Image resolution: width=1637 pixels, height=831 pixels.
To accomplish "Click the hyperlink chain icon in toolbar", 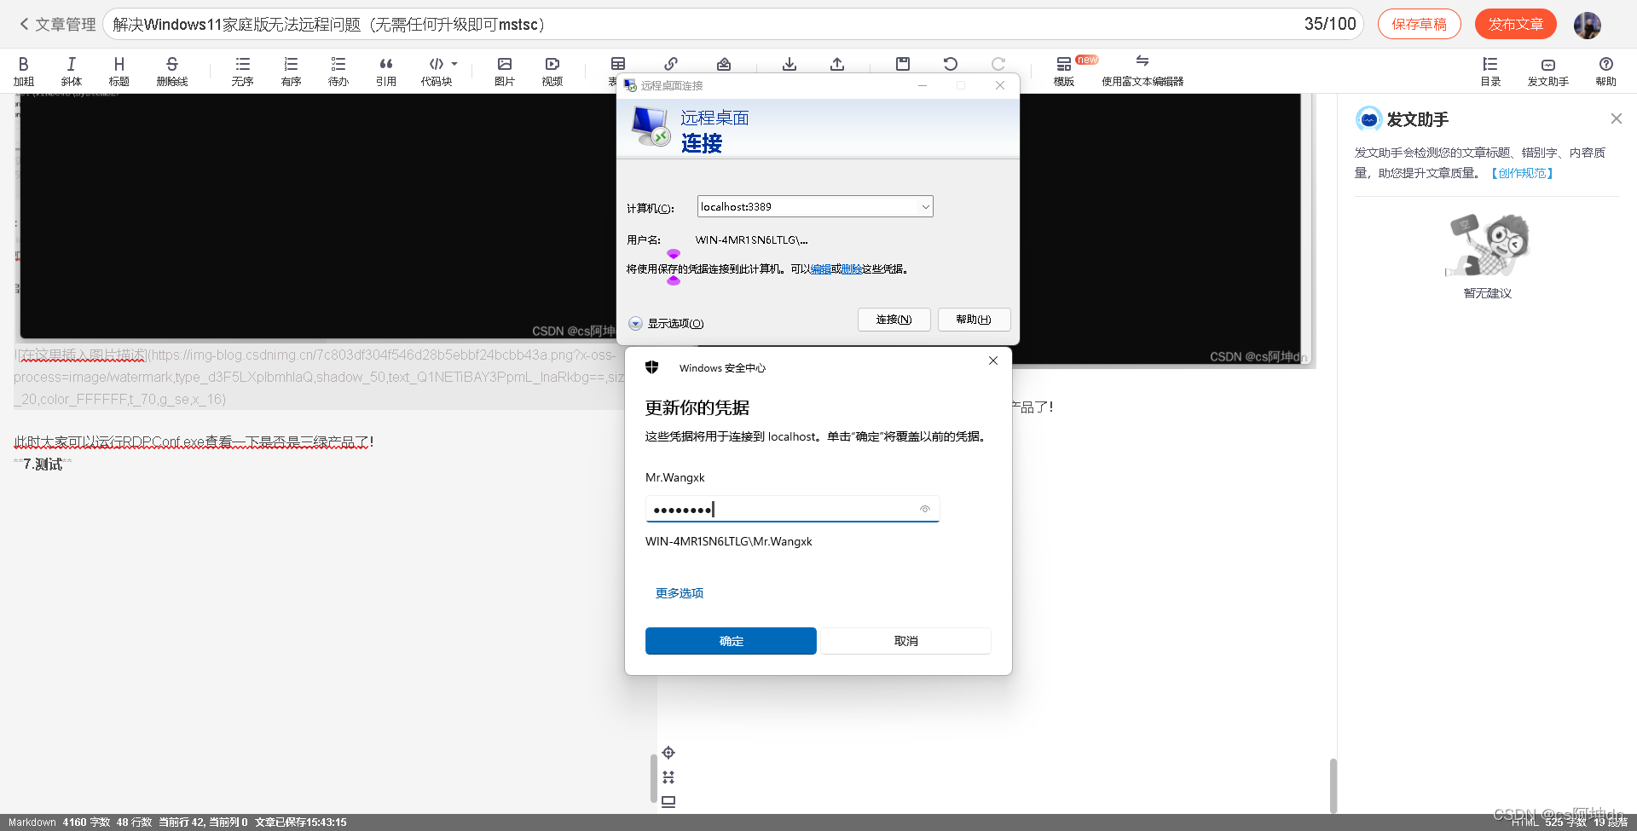I will tap(671, 64).
